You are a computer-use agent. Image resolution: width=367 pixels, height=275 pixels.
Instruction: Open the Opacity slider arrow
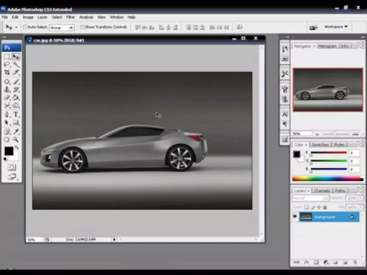[361, 198]
